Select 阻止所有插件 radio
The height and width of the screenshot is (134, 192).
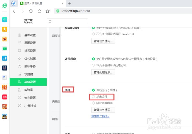point(93,103)
